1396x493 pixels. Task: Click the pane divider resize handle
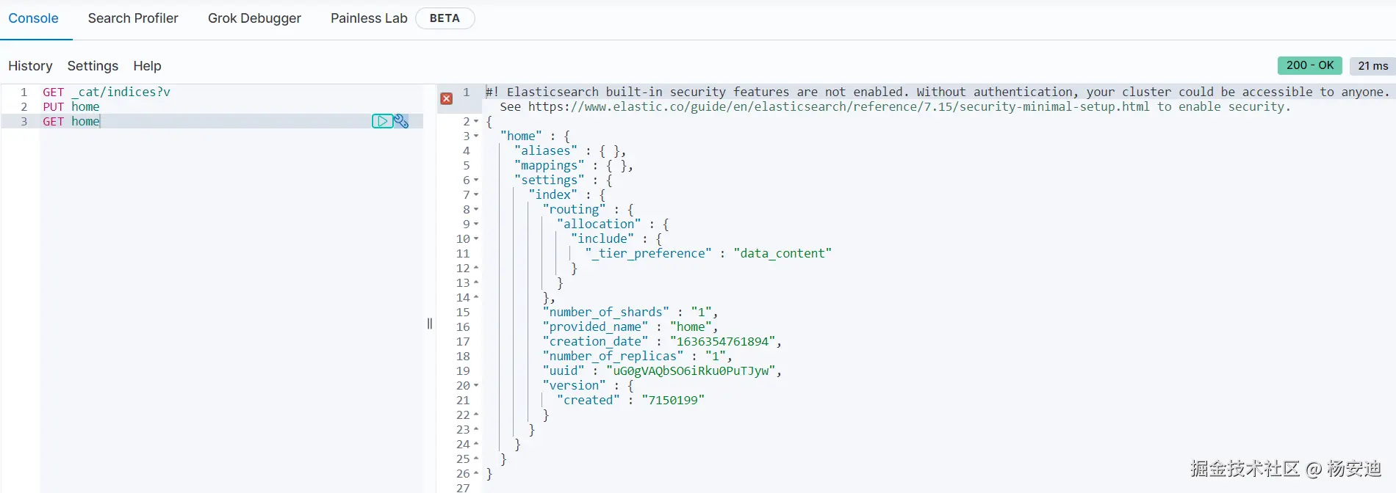point(430,324)
